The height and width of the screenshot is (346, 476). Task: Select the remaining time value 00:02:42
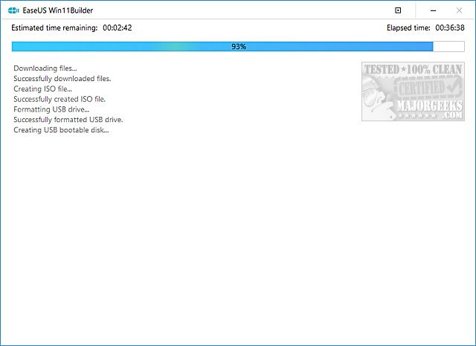click(118, 28)
